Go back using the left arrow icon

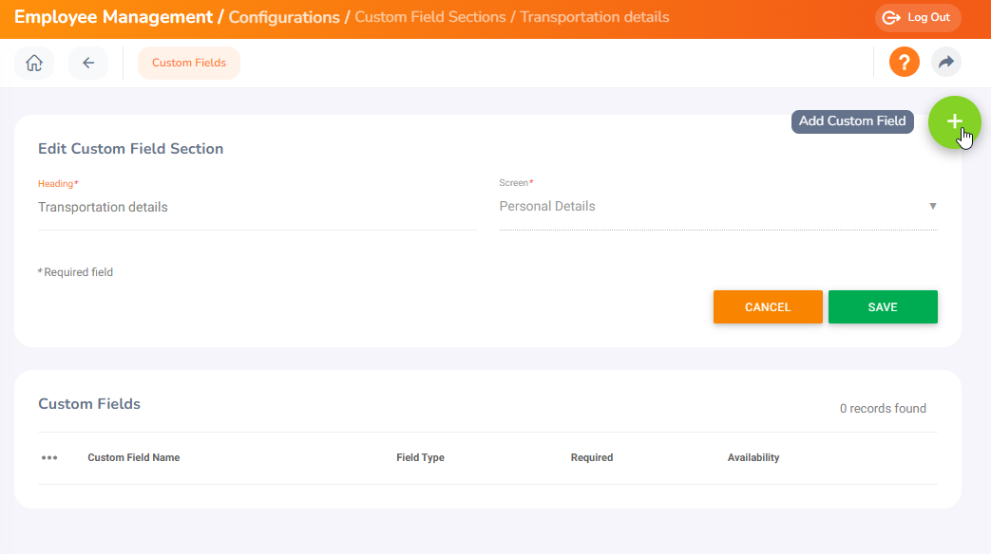88,64
